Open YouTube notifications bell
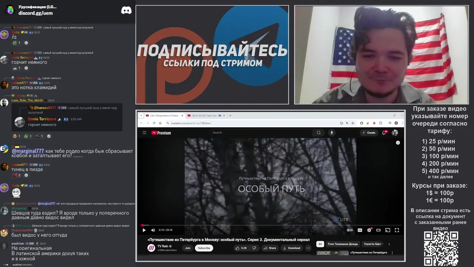Image resolution: width=474 pixels, height=267 pixels. 385,132
